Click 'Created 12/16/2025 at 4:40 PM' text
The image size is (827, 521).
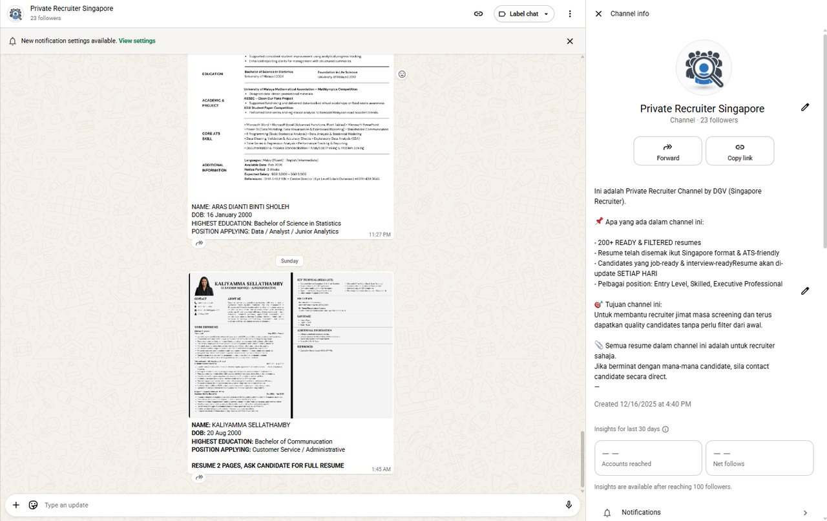pos(643,404)
